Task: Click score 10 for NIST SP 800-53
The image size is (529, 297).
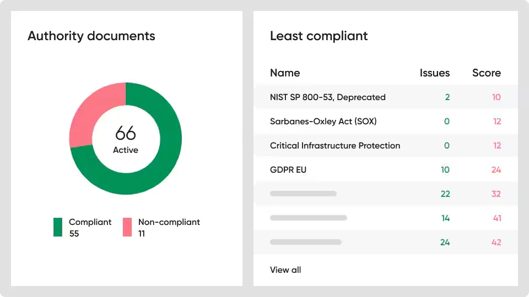Action: [x=496, y=97]
